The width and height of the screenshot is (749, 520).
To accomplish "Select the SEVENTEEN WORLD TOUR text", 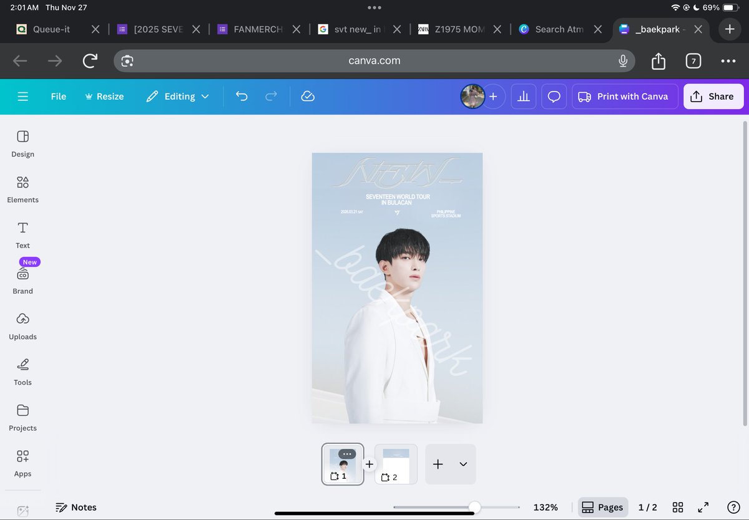I will 398,200.
